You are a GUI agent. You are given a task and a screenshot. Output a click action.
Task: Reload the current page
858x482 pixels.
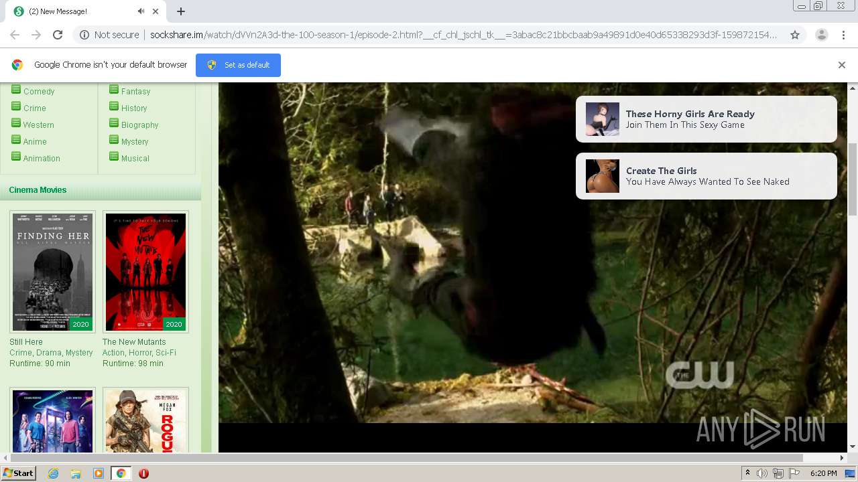(x=58, y=35)
